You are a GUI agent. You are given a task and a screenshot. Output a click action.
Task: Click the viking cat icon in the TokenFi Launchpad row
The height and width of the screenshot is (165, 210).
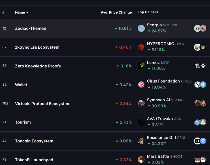pyautogui.click(x=197, y=159)
